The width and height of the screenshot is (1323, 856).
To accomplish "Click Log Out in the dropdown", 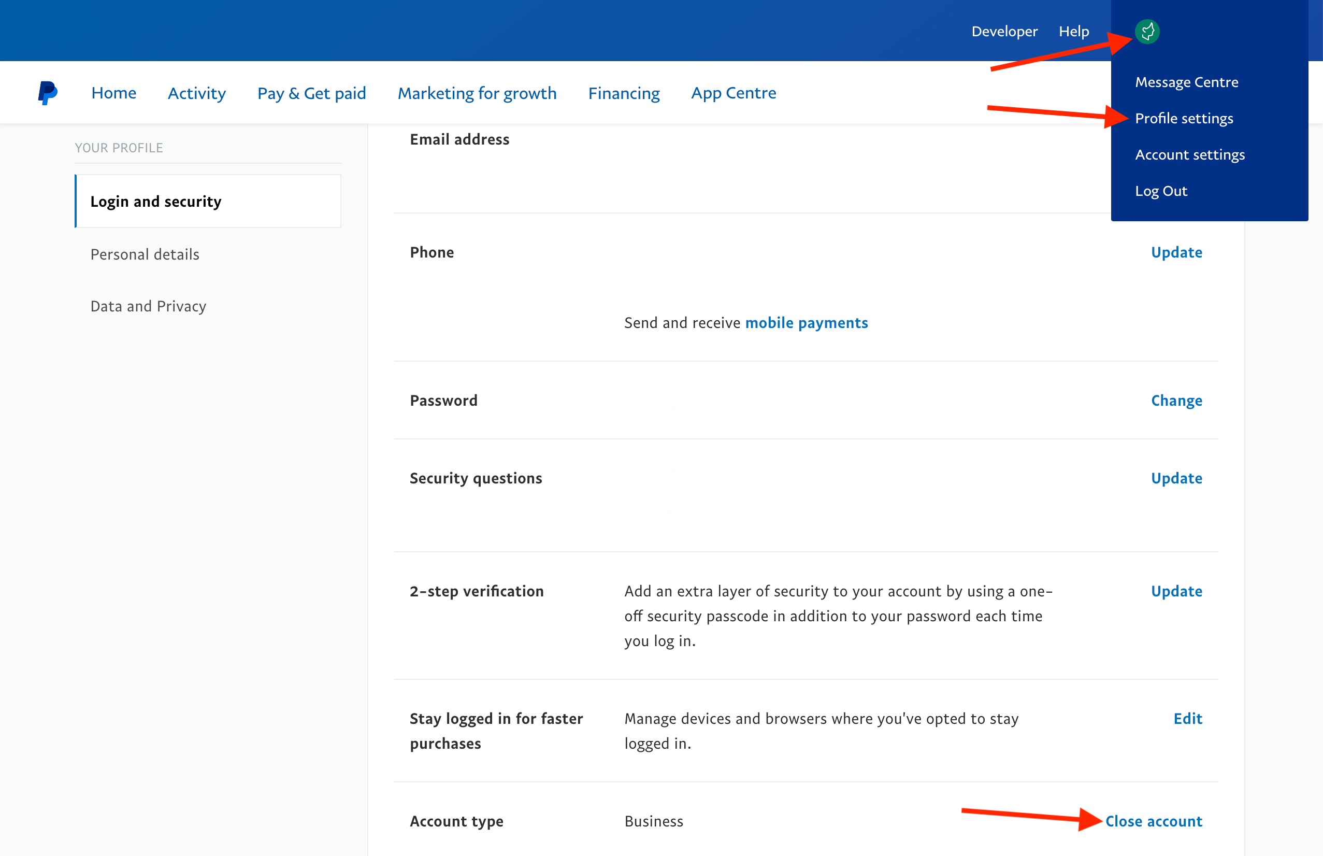I will coord(1161,191).
